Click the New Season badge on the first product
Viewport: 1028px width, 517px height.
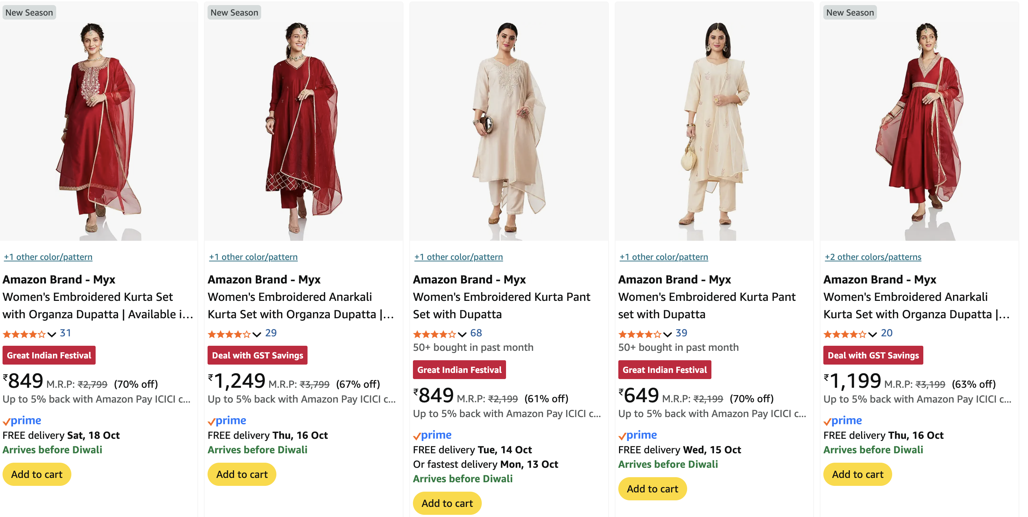tap(29, 12)
